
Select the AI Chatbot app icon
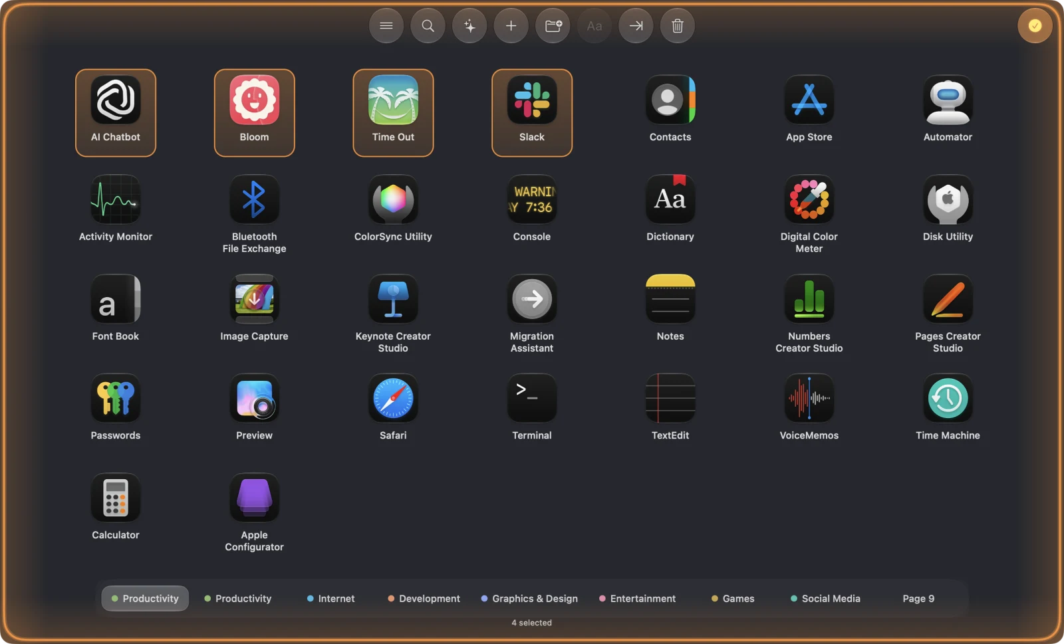coord(116,100)
